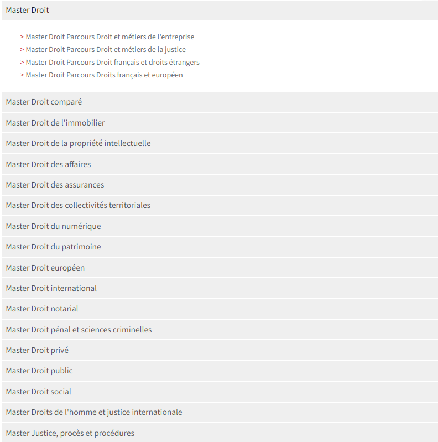Image resolution: width=438 pixels, height=442 pixels.
Task: Expand Master Droit du patrimoine section
Action: click(220, 247)
